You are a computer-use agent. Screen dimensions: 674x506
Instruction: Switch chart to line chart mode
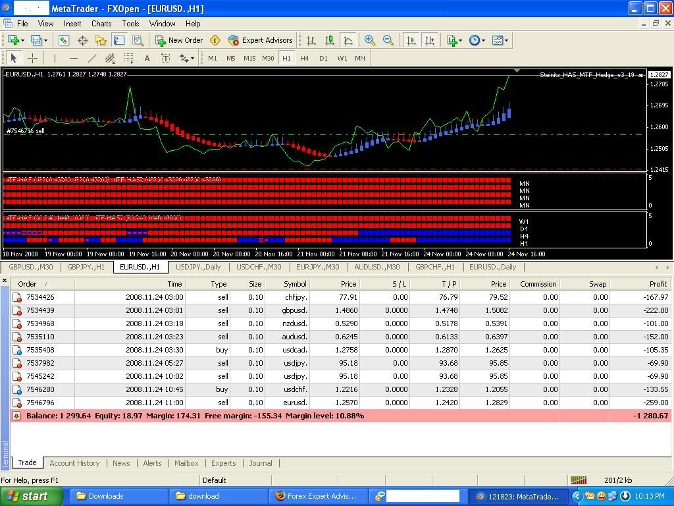[348, 40]
